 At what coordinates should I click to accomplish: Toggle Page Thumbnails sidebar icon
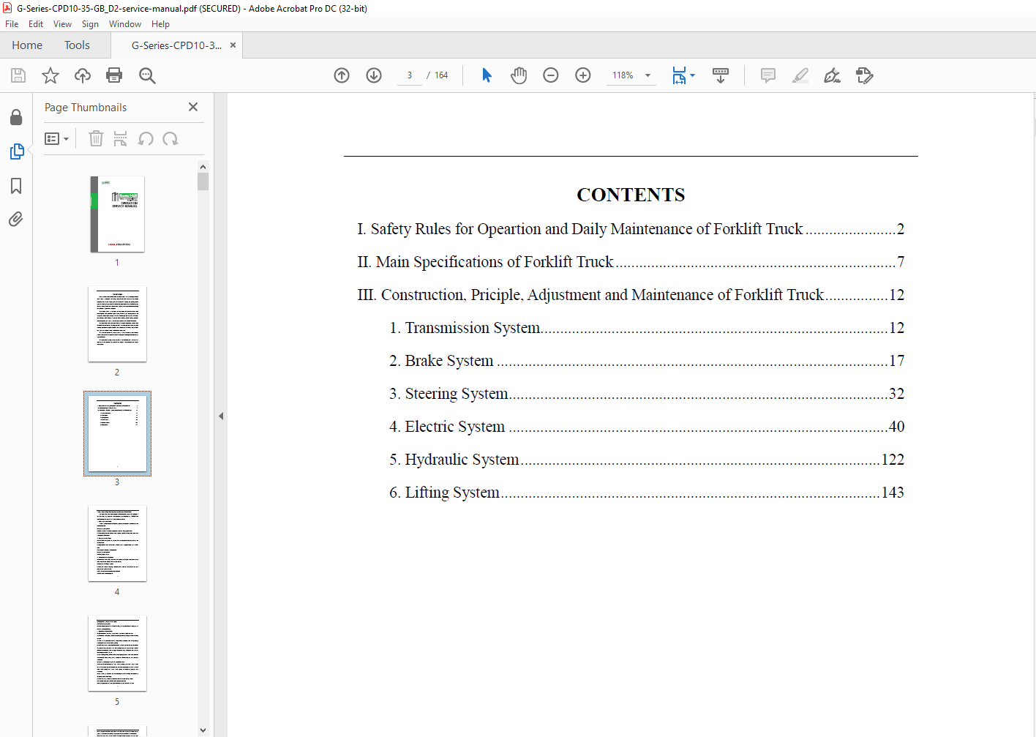point(17,151)
